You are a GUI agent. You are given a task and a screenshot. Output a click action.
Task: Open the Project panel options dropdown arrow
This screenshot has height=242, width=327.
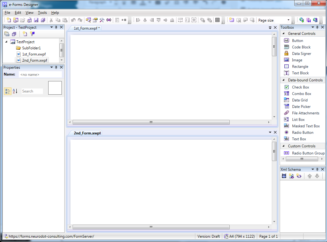pos(52,27)
